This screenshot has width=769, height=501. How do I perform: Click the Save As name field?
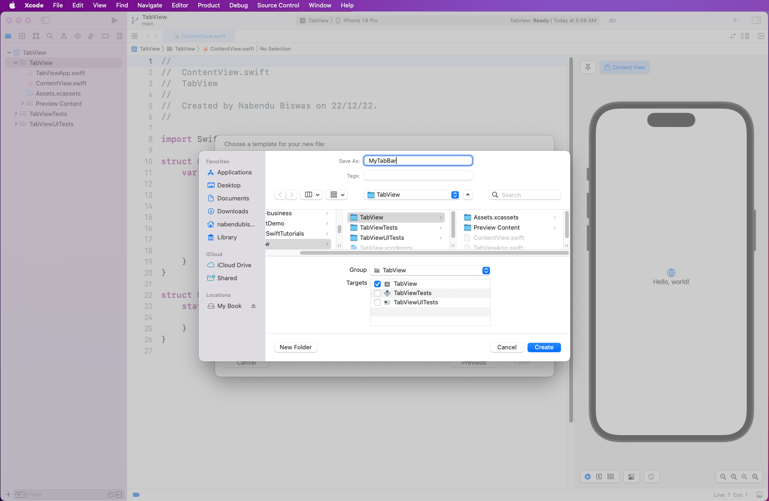tap(418, 161)
